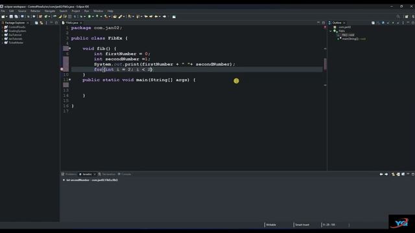Click the Save toolbar icon
The width and height of the screenshot is (415, 233).
point(11,17)
